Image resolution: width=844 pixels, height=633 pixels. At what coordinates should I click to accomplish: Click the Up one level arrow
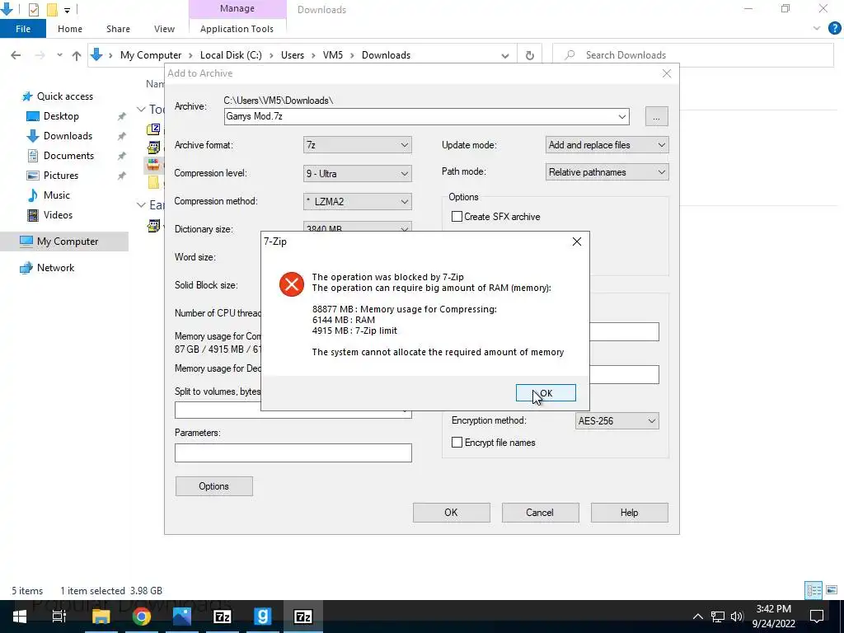coord(77,55)
